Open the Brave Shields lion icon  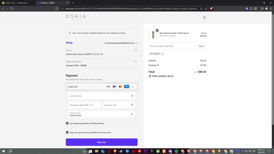pos(211,9)
